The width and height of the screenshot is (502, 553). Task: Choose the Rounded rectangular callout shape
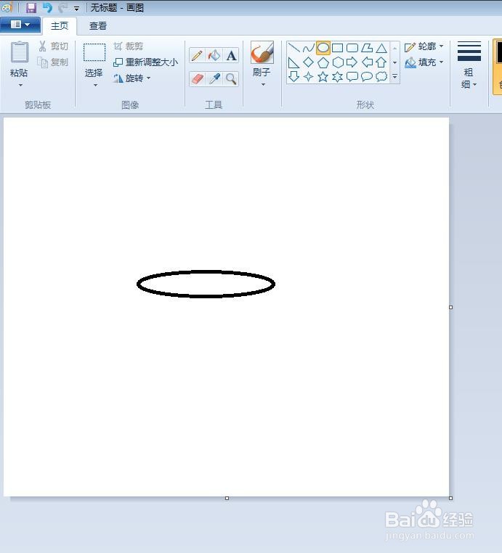click(x=352, y=76)
